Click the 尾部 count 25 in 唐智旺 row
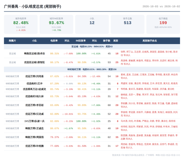This screenshot has width=192, height=161. (117, 62)
